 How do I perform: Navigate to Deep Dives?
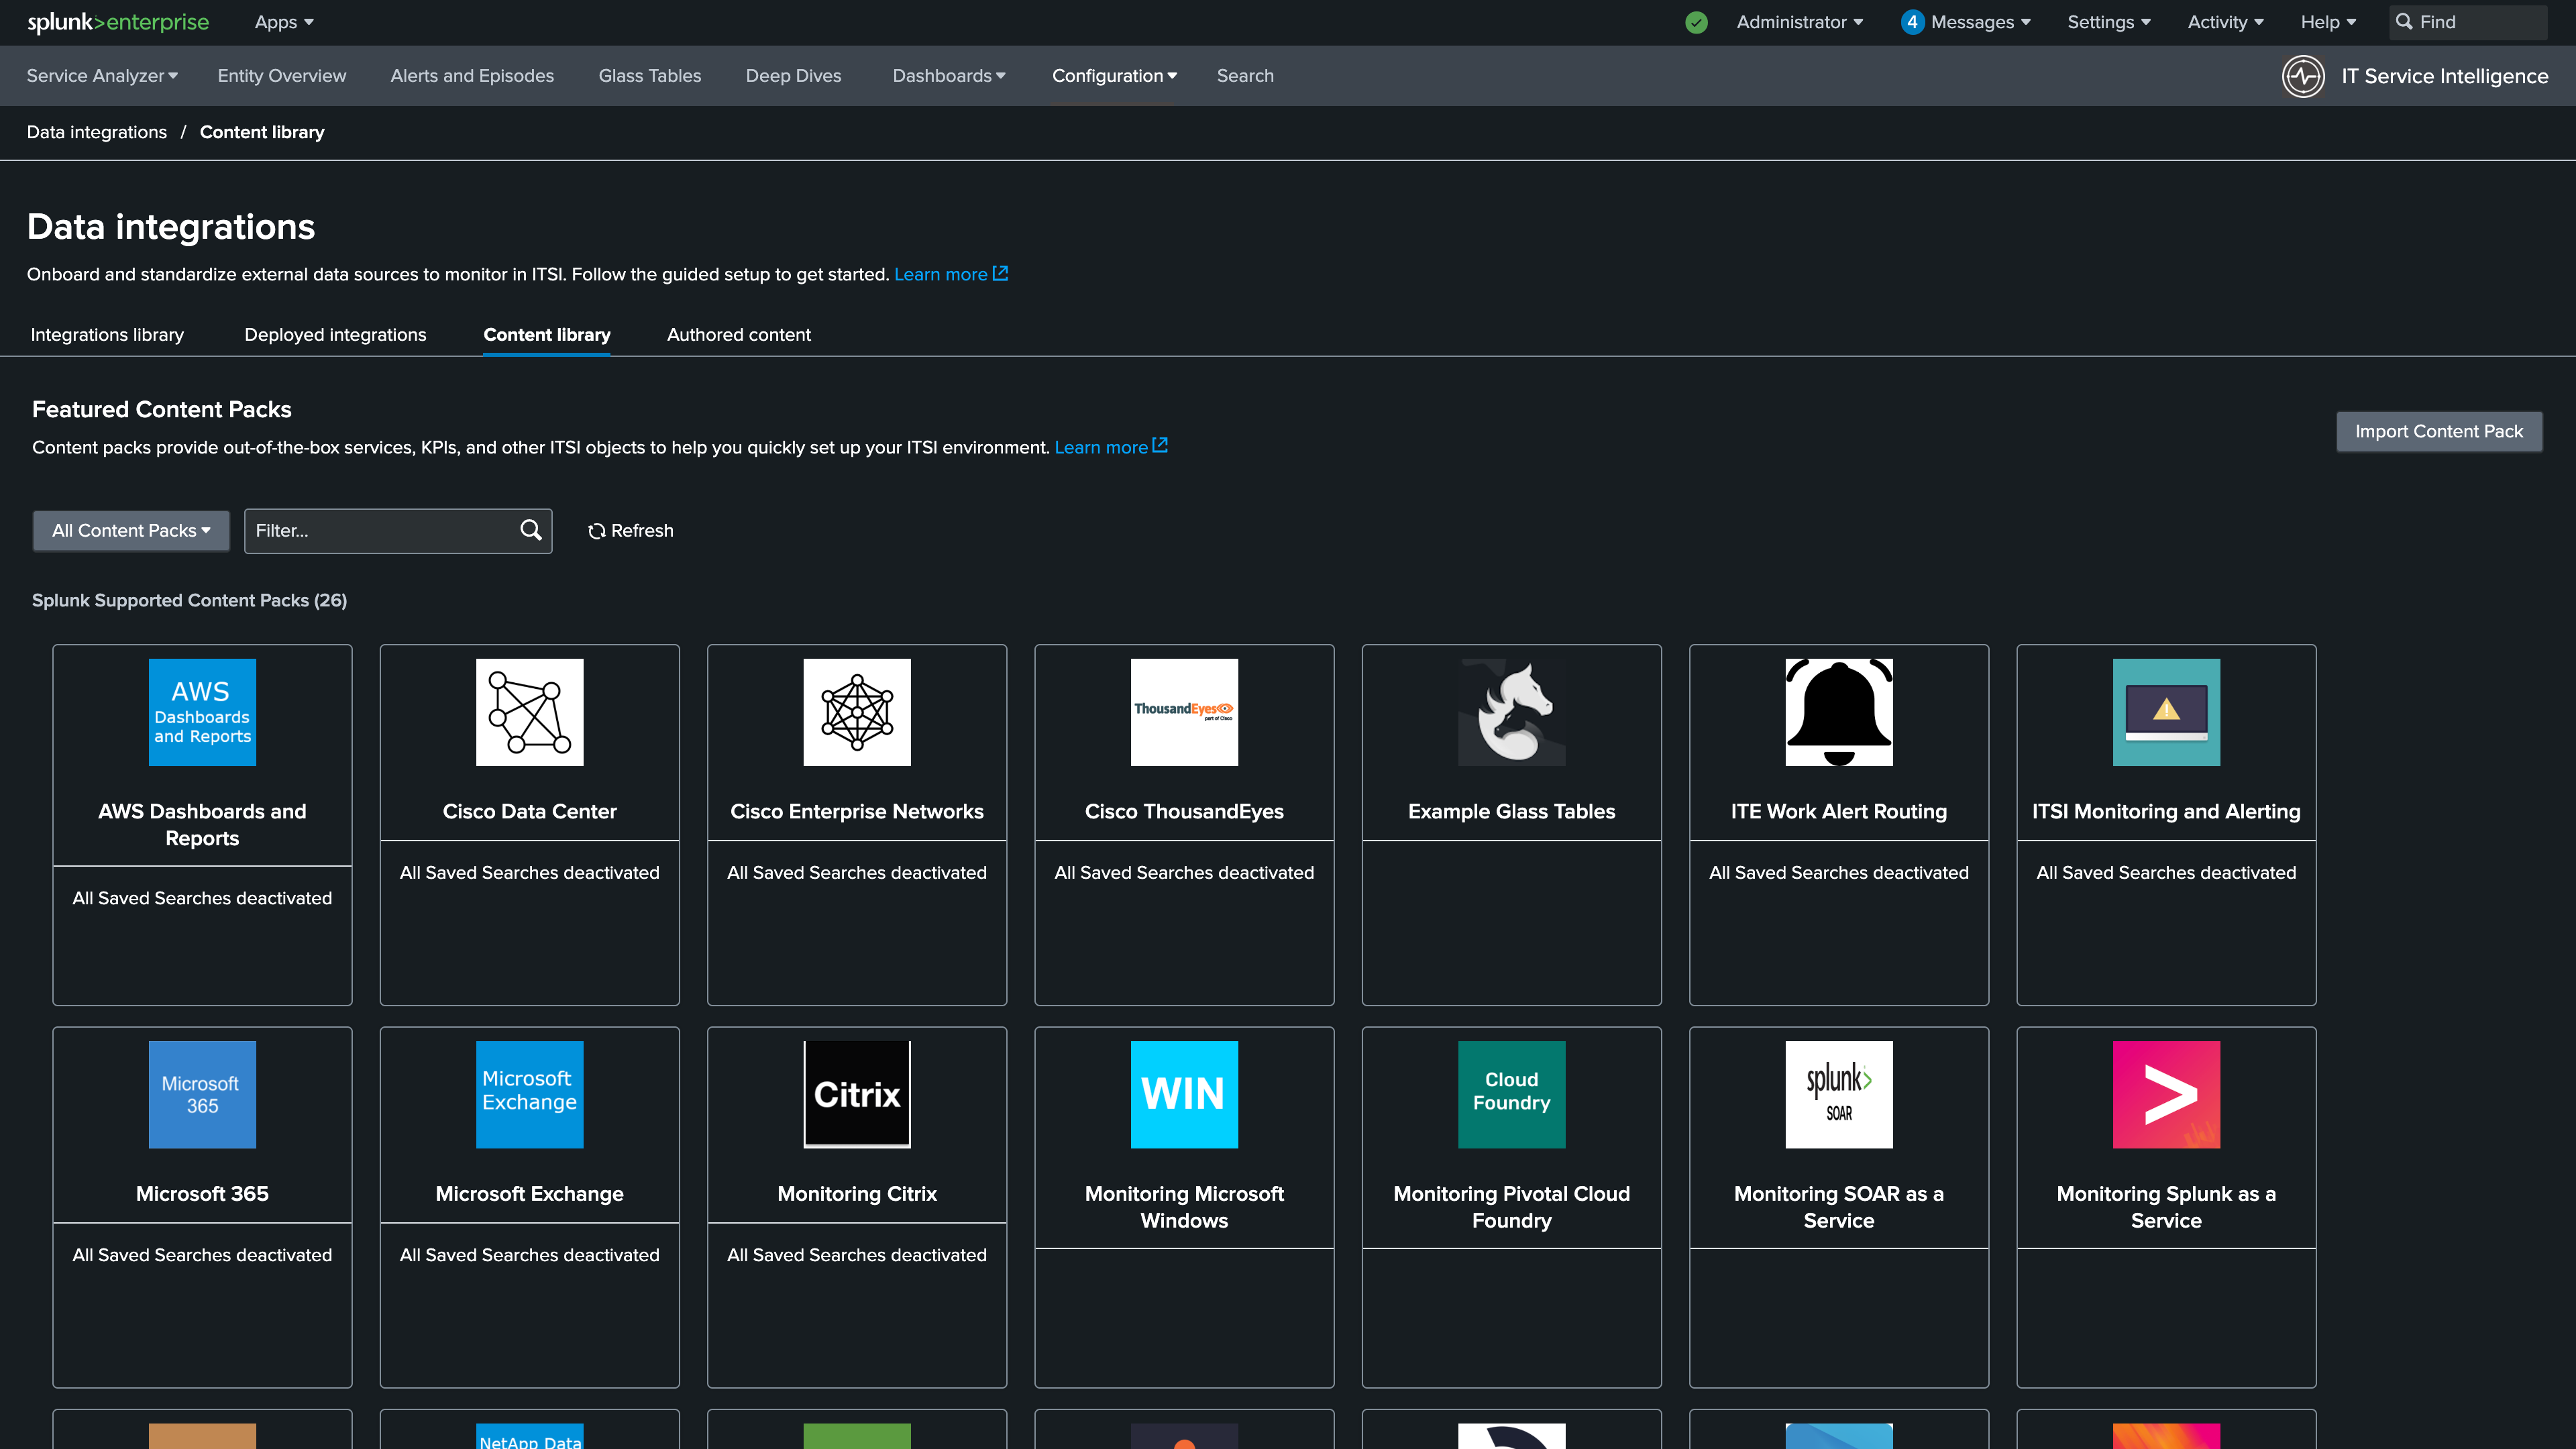point(793,76)
